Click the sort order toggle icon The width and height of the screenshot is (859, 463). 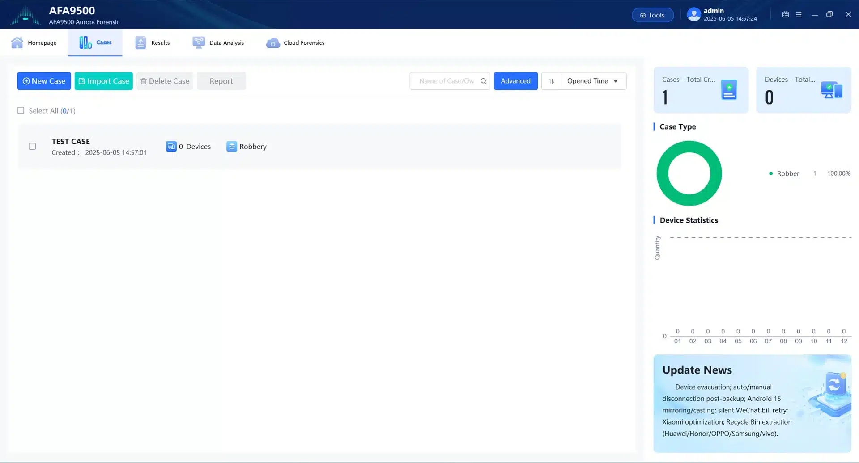point(551,81)
